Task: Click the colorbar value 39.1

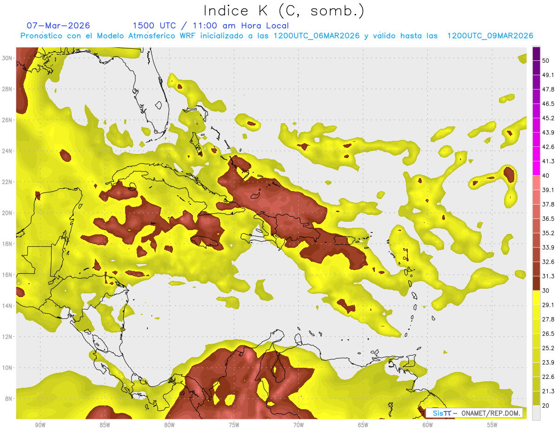Action: pyautogui.click(x=548, y=190)
